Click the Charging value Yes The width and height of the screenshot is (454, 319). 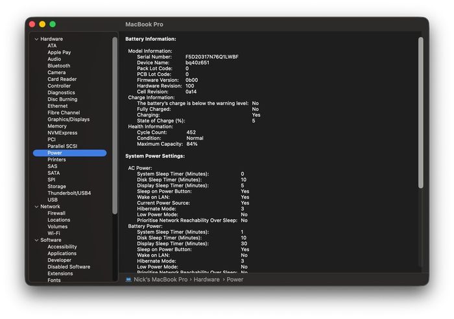click(256, 115)
